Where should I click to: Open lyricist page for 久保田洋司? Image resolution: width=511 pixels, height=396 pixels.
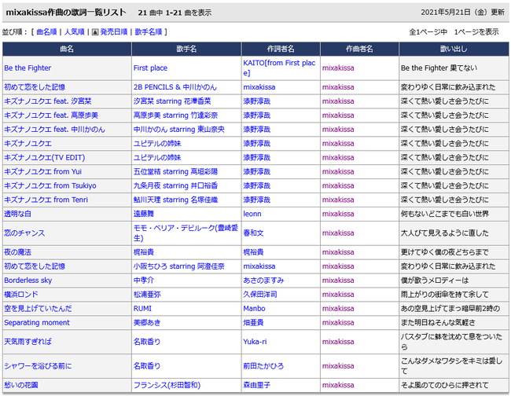pos(260,295)
